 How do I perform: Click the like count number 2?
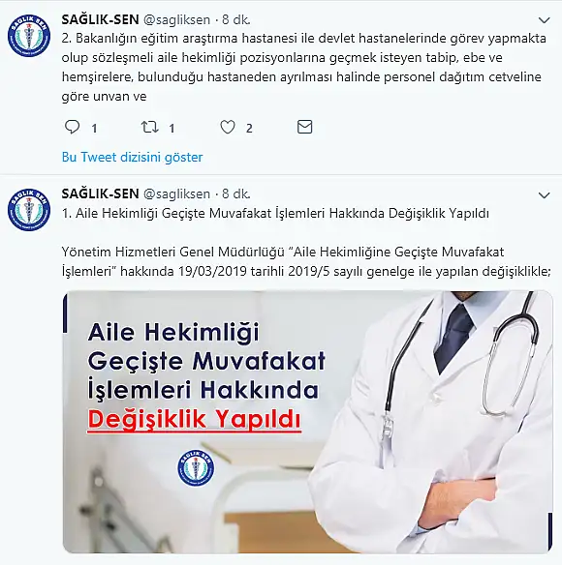point(249,129)
